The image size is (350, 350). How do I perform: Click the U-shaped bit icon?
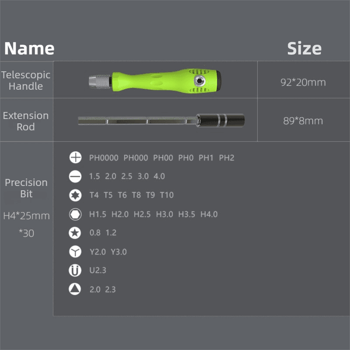pos(75,270)
